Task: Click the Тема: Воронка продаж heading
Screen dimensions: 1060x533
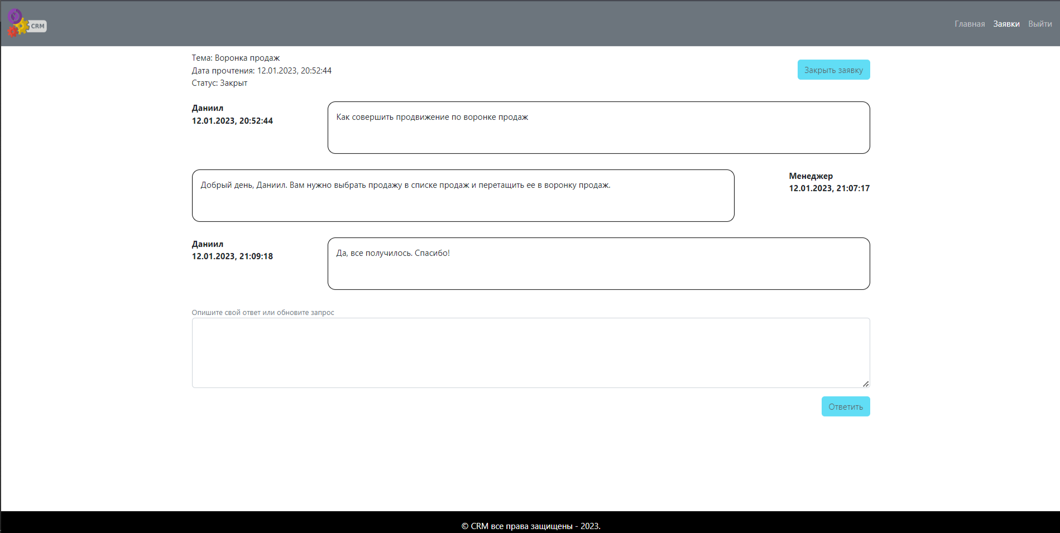Action: (236, 57)
